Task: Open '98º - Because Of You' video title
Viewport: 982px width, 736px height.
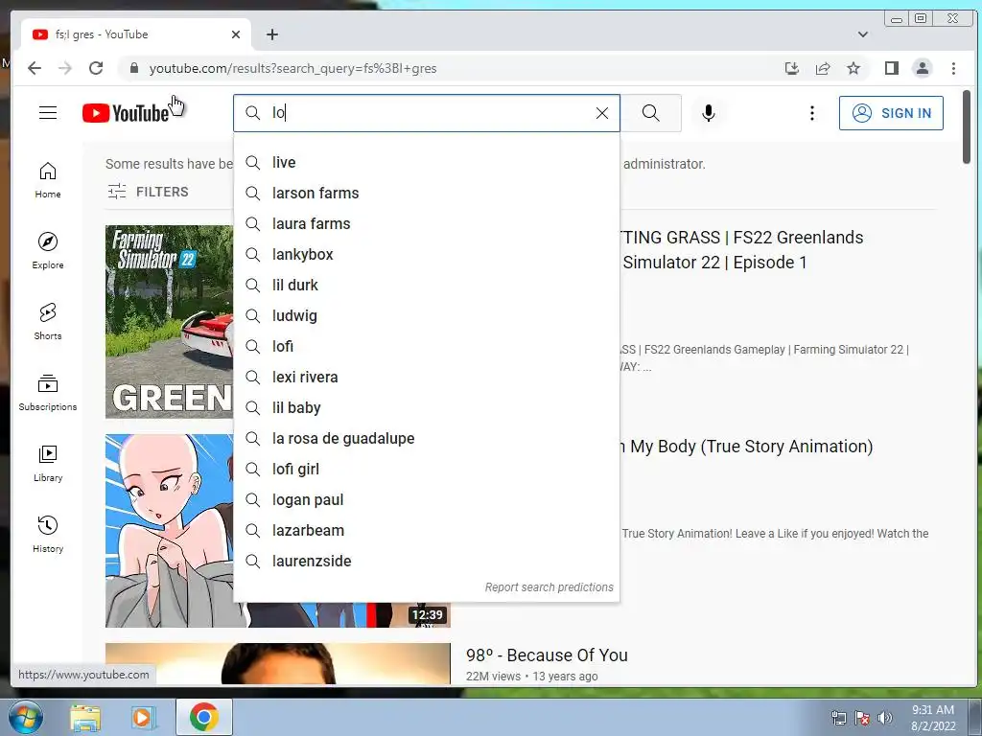Action: pyautogui.click(x=547, y=655)
